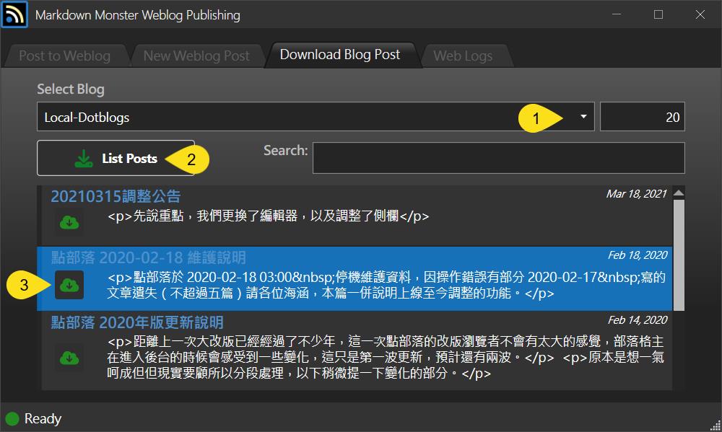Click download icon for 20210315調整公告 post

point(69,223)
